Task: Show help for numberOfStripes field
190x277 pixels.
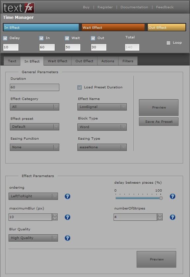Action: tap(173, 217)
